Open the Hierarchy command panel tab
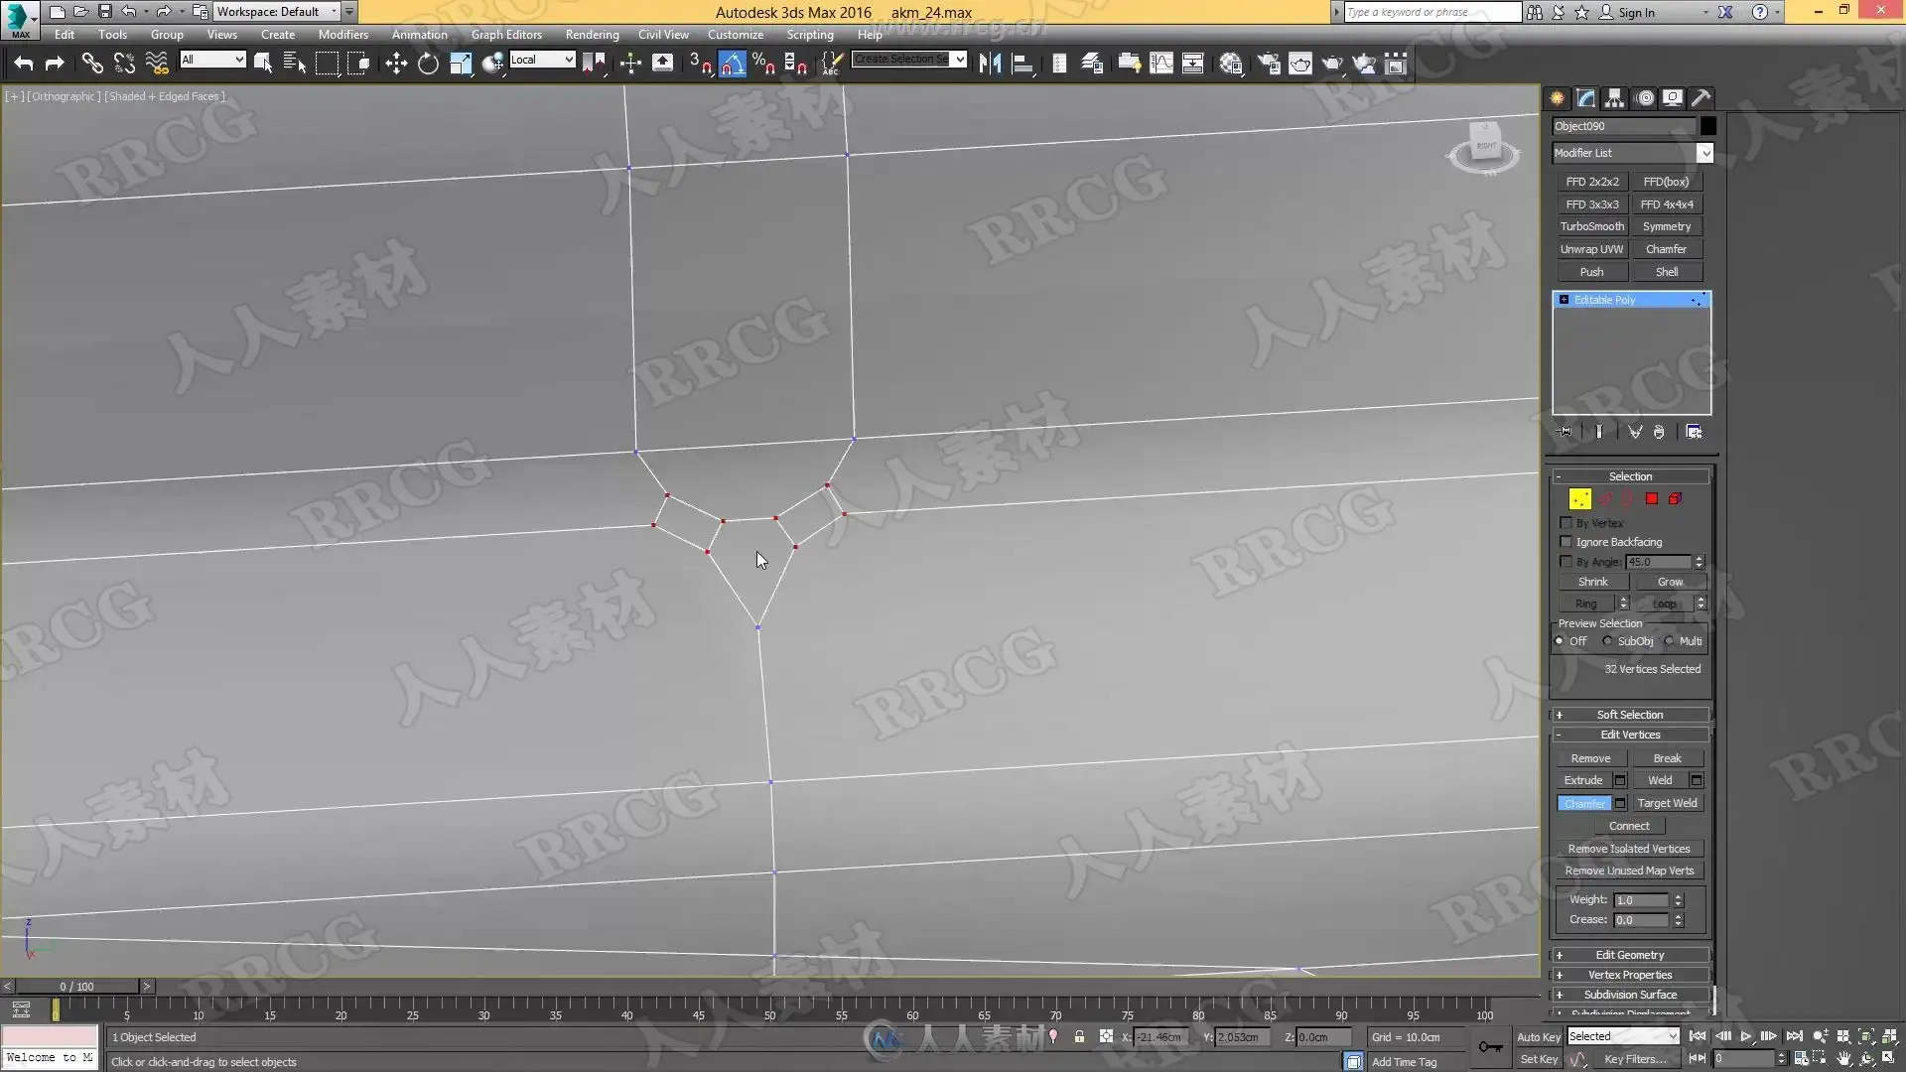Viewport: 1906px width, 1072px height. tap(1615, 98)
